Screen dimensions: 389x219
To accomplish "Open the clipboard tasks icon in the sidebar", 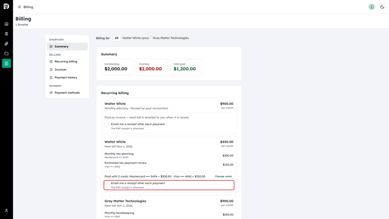I will click(x=6, y=34).
